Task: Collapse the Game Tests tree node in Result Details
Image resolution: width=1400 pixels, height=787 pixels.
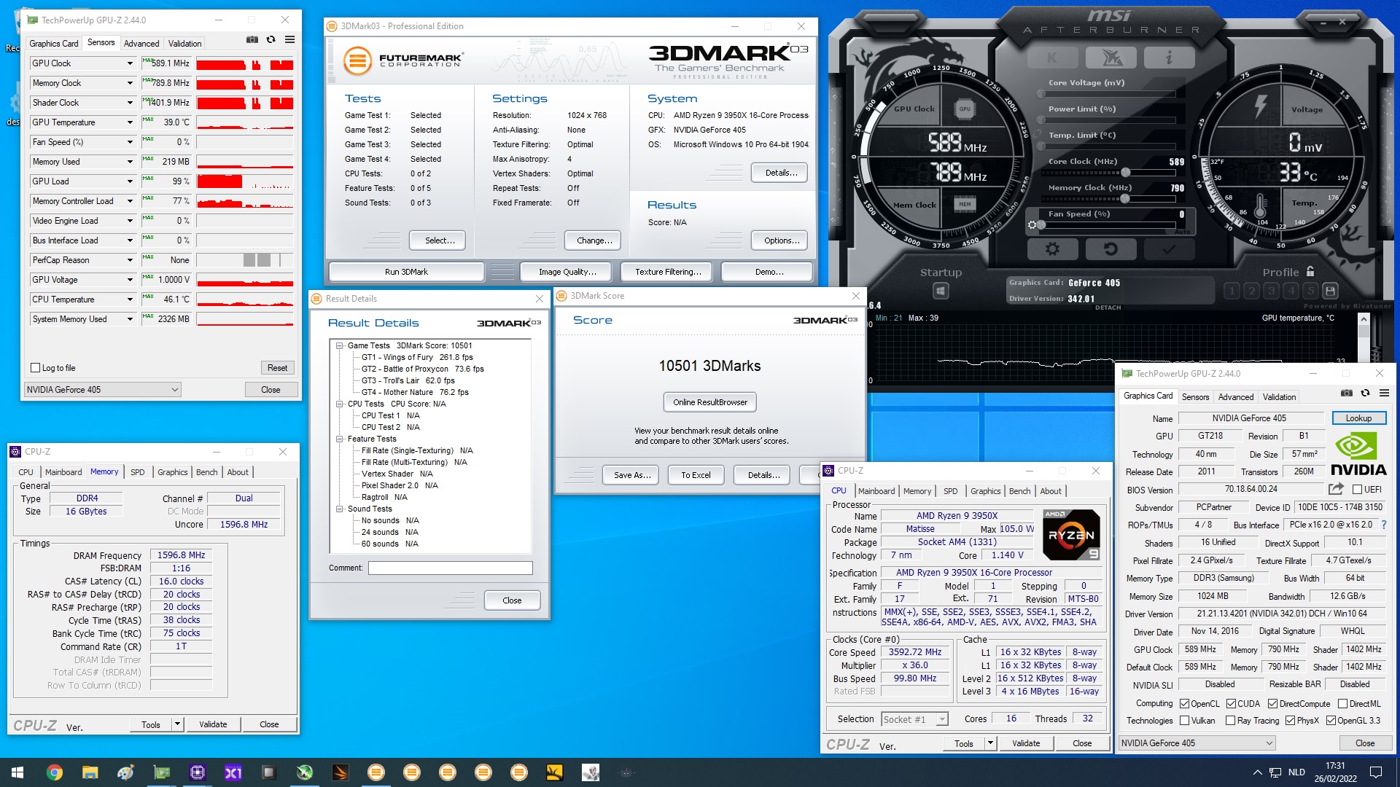Action: pos(340,345)
